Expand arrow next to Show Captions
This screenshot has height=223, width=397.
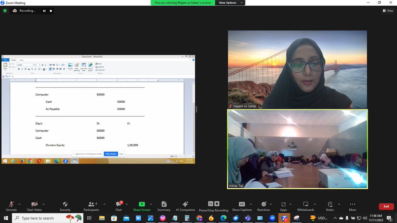pos(251,204)
